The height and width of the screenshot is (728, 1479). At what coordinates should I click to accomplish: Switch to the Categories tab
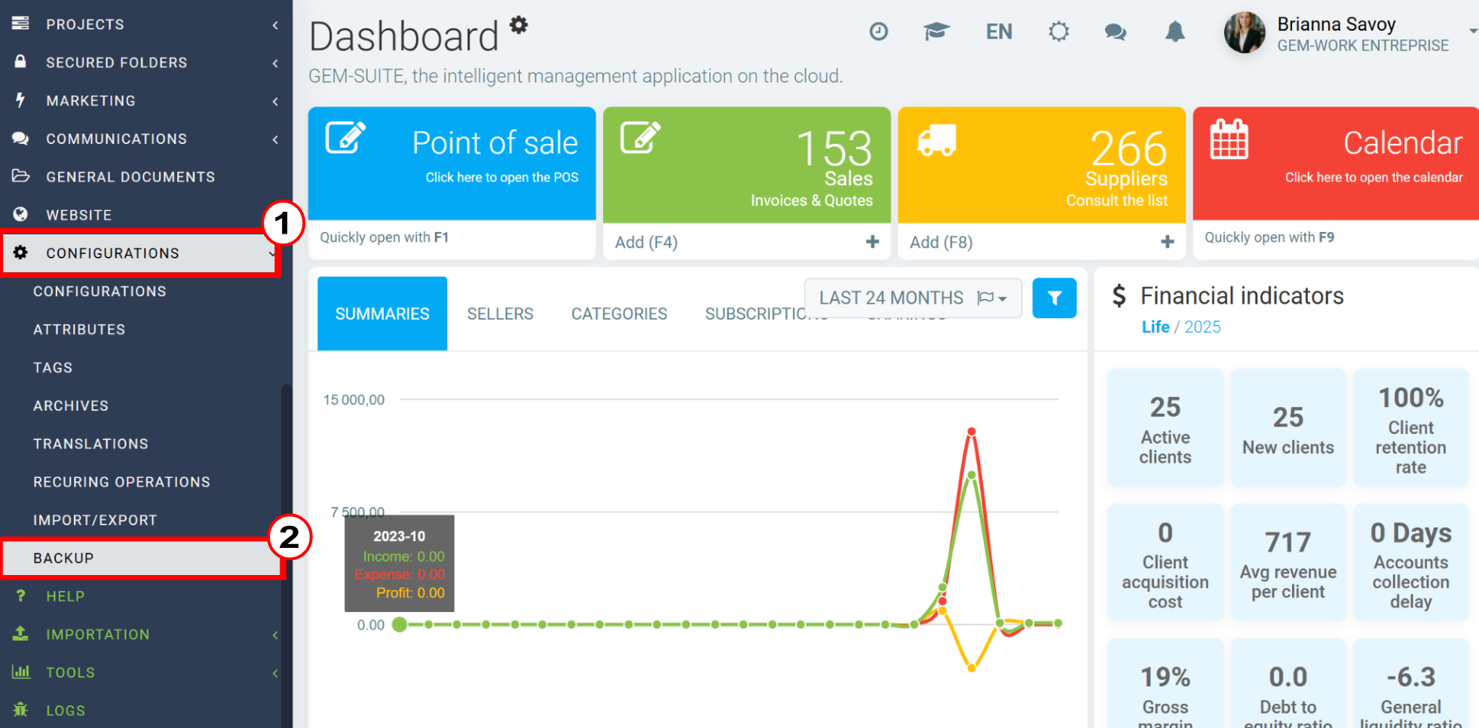click(x=619, y=314)
